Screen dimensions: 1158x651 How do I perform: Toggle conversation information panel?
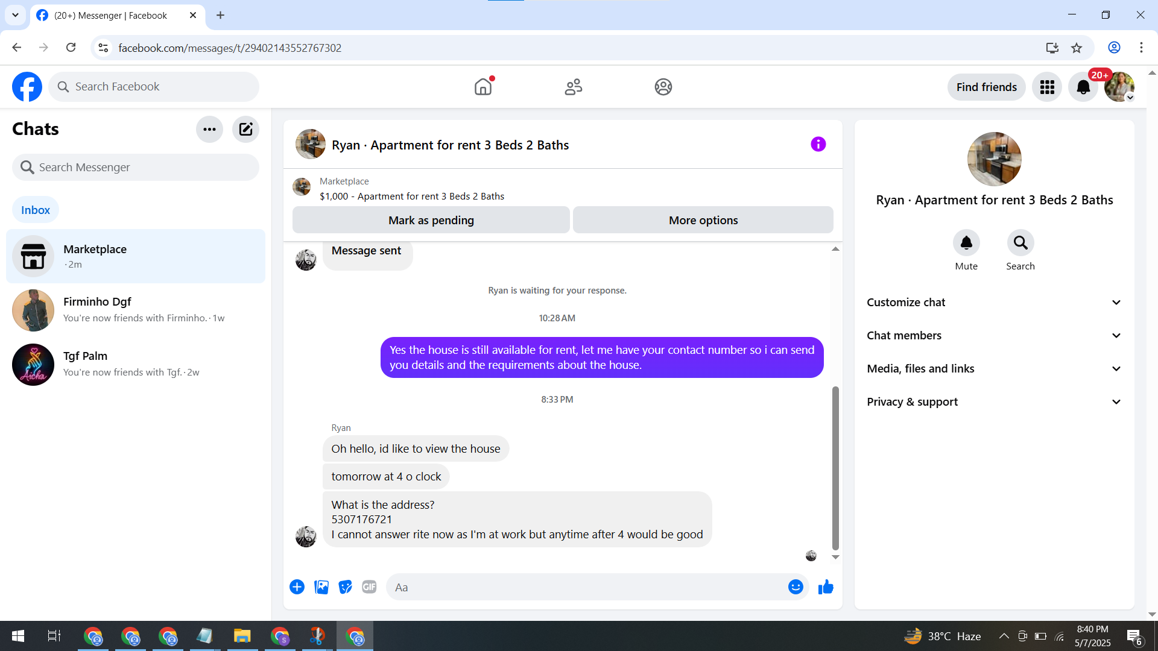click(818, 144)
